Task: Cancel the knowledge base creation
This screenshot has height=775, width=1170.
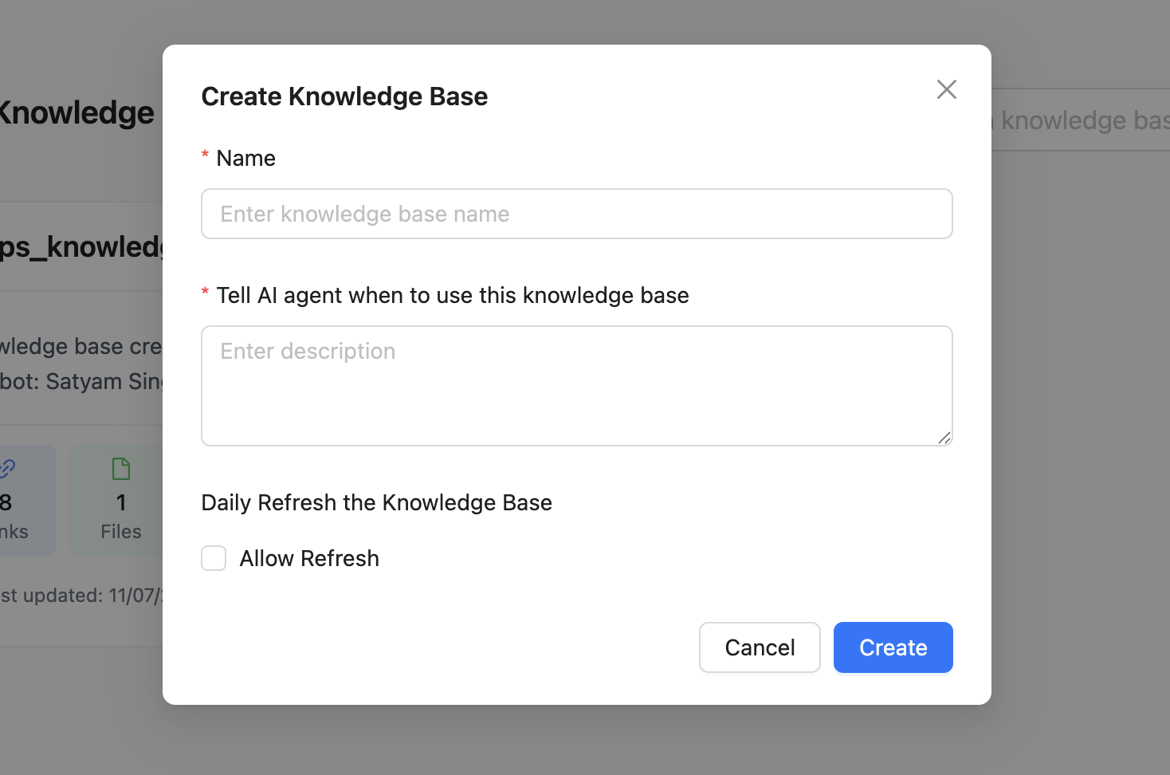Action: tap(760, 647)
